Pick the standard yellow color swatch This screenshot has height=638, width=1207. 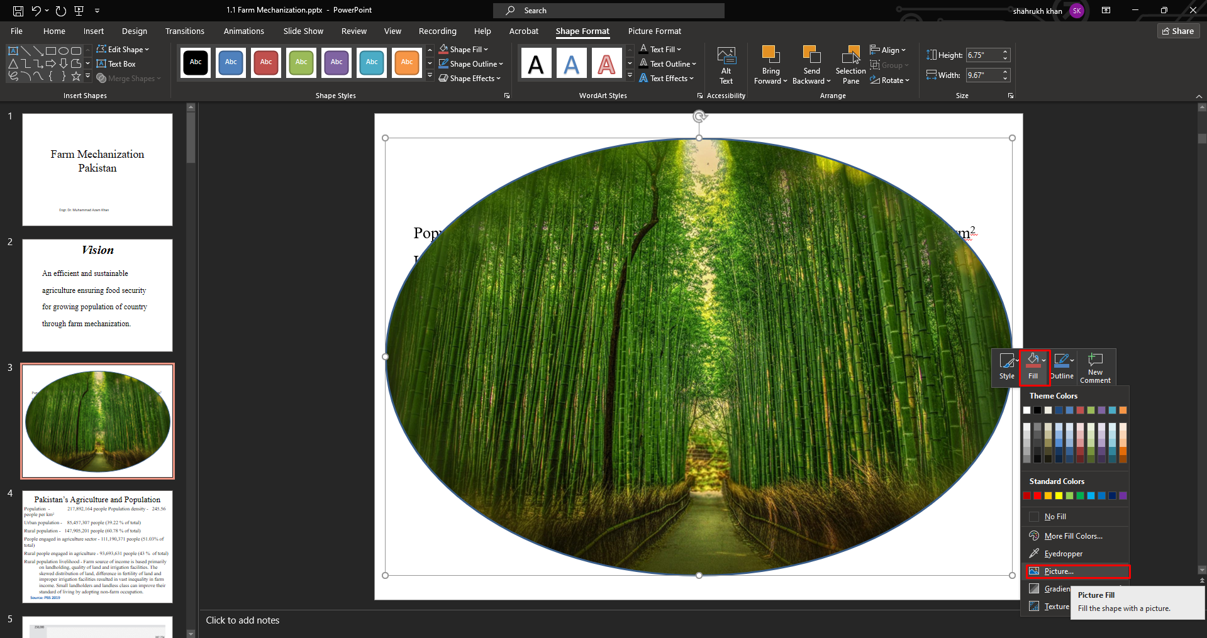point(1059,496)
